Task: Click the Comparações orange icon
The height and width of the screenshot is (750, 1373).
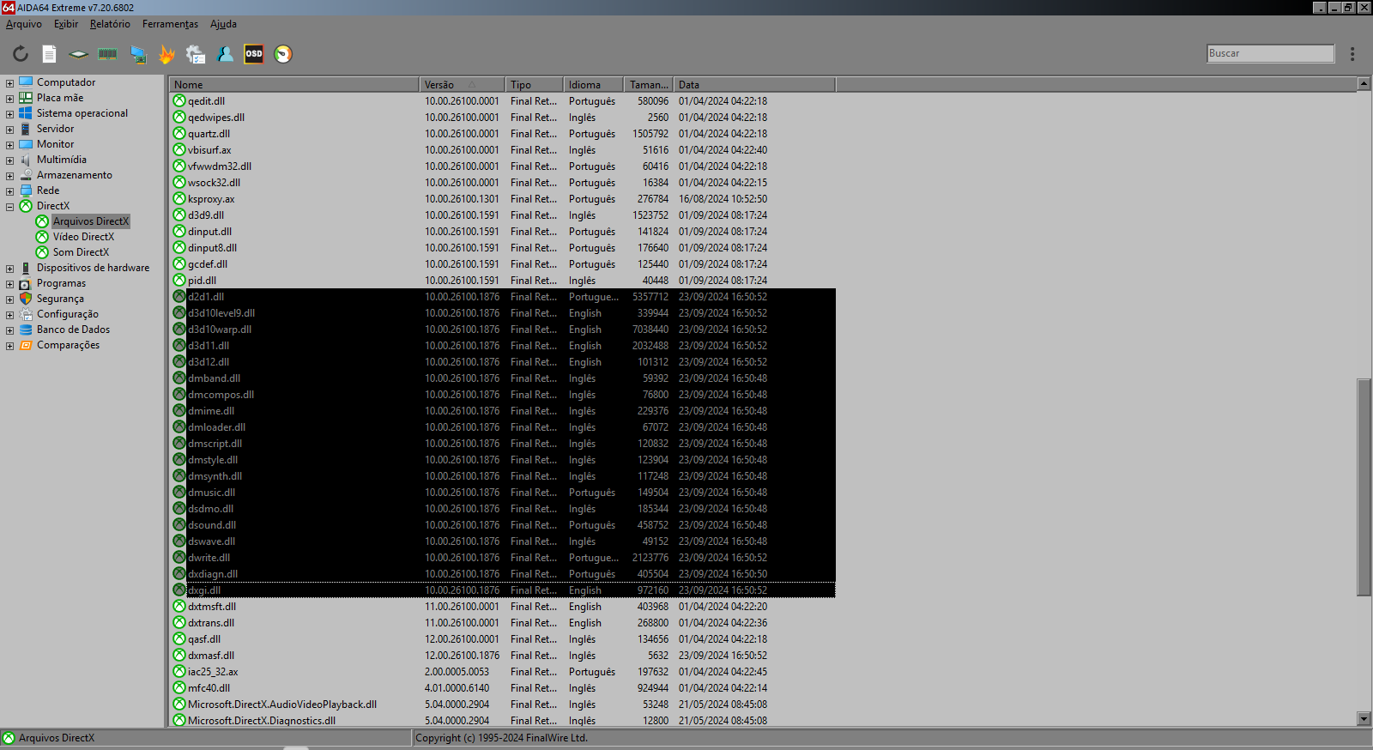Action: pos(26,345)
